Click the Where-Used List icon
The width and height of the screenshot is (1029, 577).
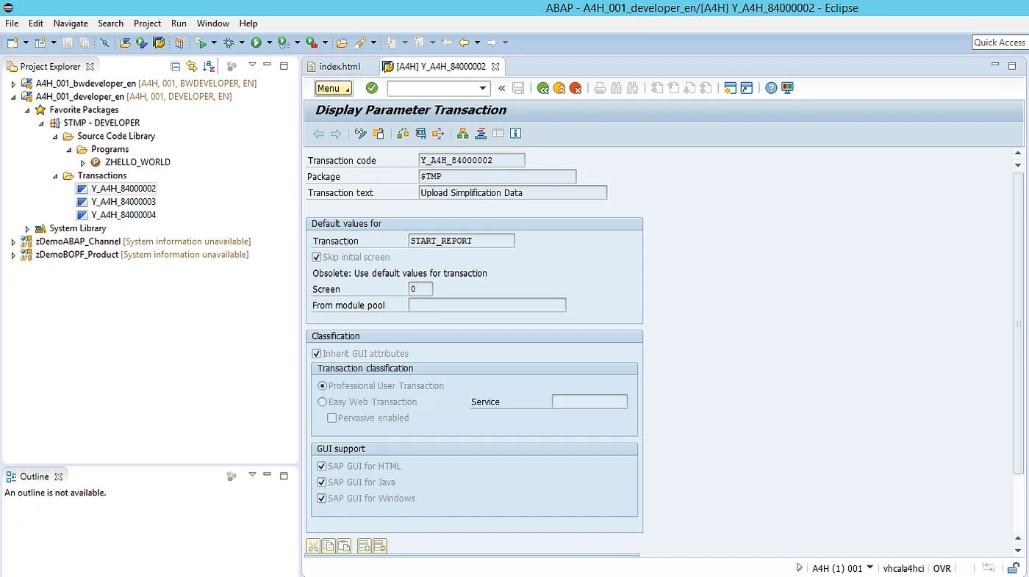point(438,134)
